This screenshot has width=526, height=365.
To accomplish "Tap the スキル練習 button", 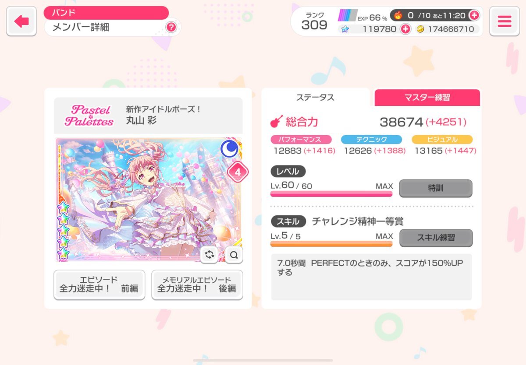I will (436, 238).
